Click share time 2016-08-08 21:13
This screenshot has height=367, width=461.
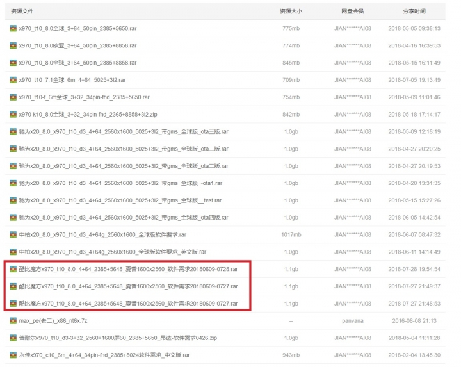click(414, 320)
